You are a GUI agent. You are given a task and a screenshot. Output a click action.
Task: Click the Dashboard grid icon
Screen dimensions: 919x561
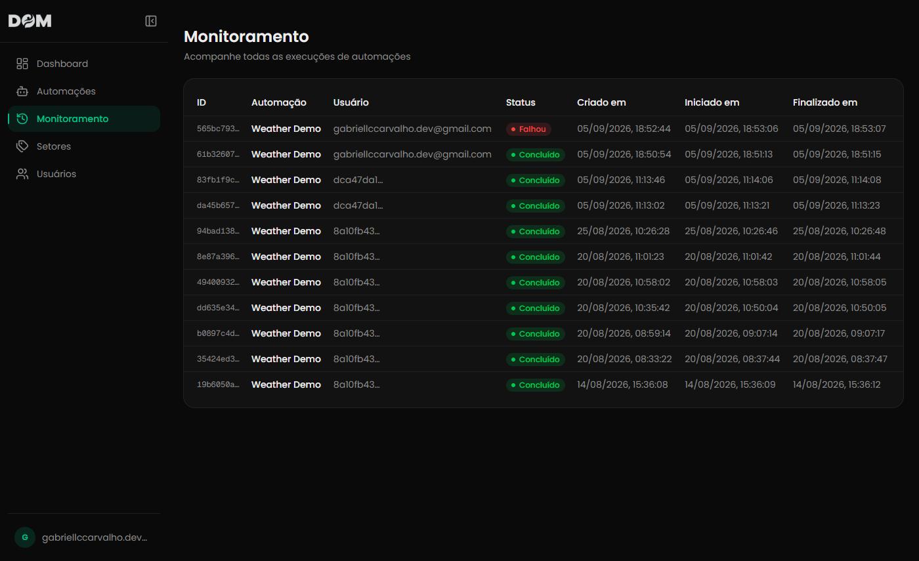pos(22,64)
